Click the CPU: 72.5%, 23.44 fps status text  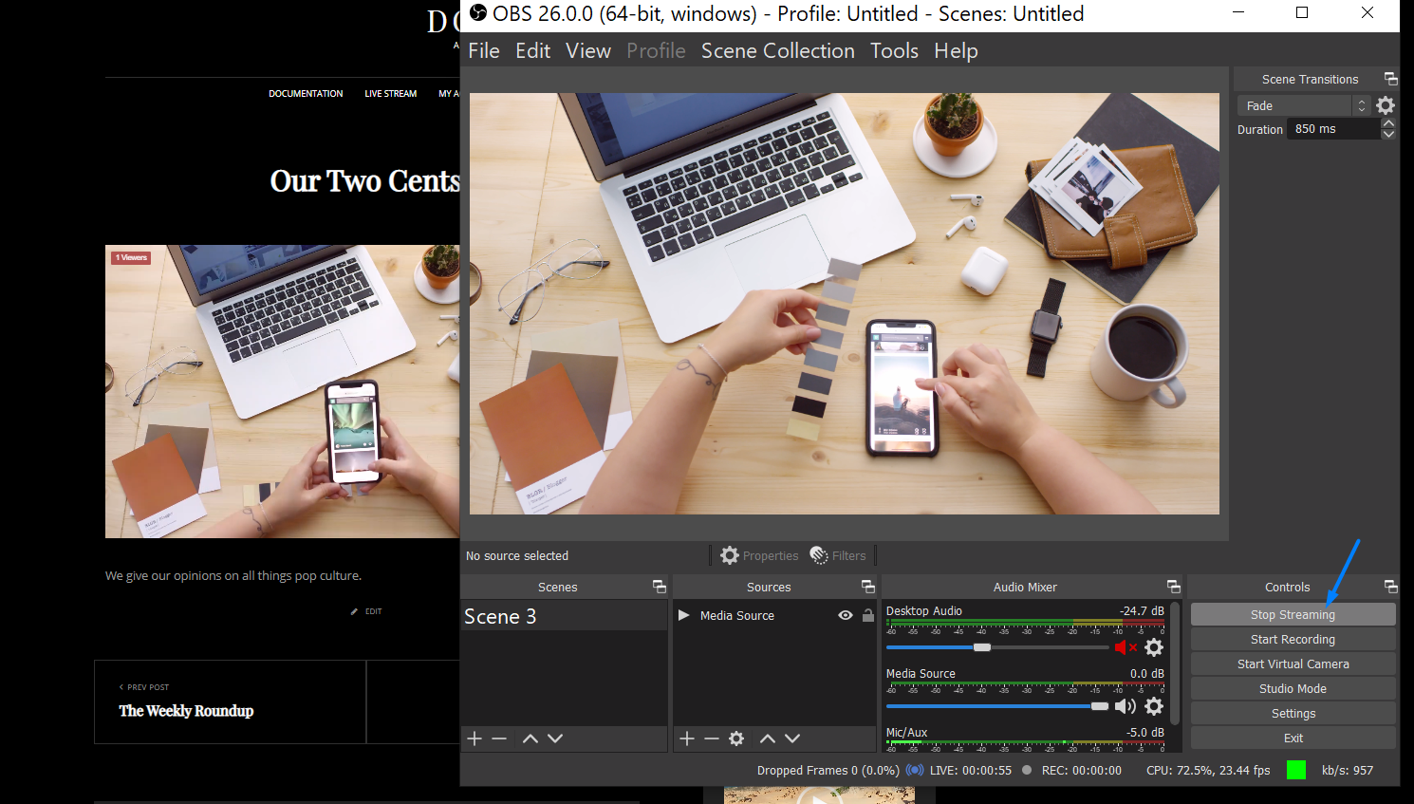pyautogui.click(x=1208, y=770)
